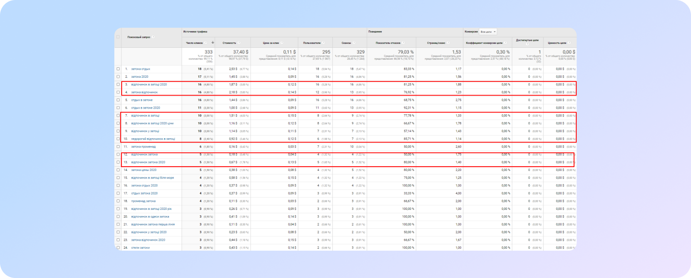
Task: Tick checkbox for row 'відпочинок в затоці 2020'
Action: pos(118,84)
